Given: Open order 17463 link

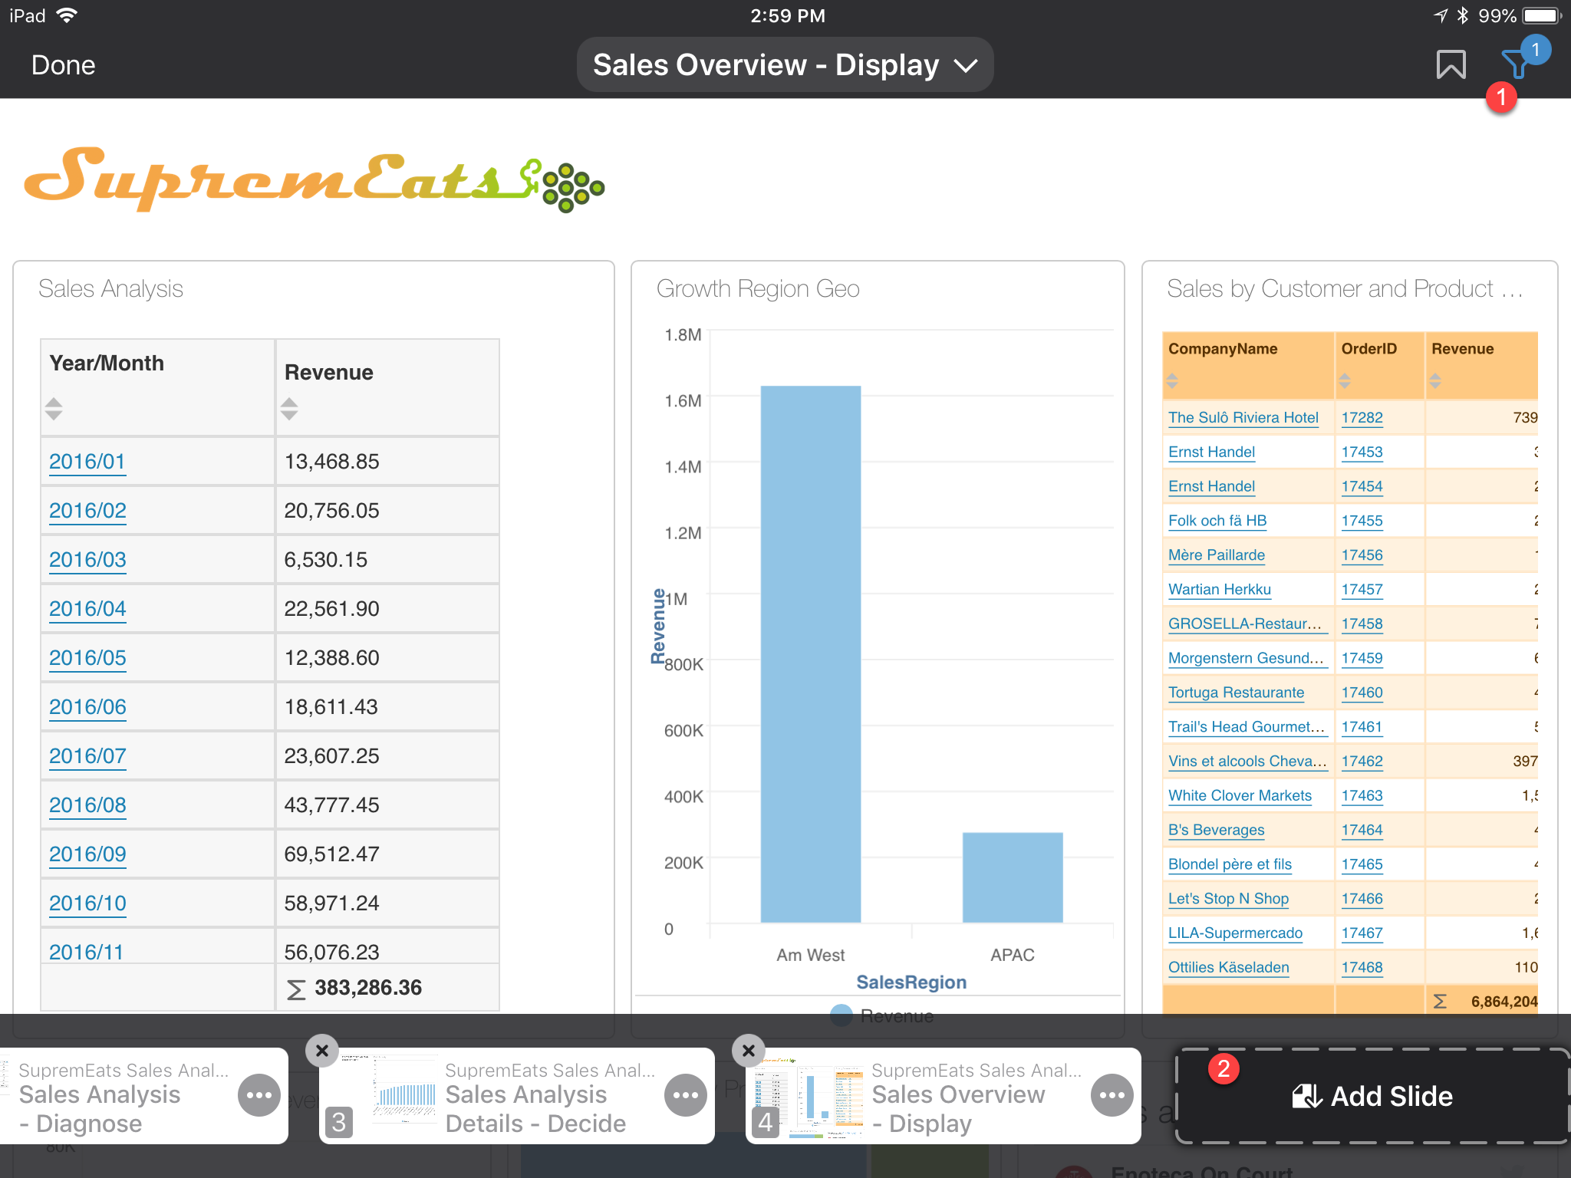Looking at the screenshot, I should coord(1362,796).
